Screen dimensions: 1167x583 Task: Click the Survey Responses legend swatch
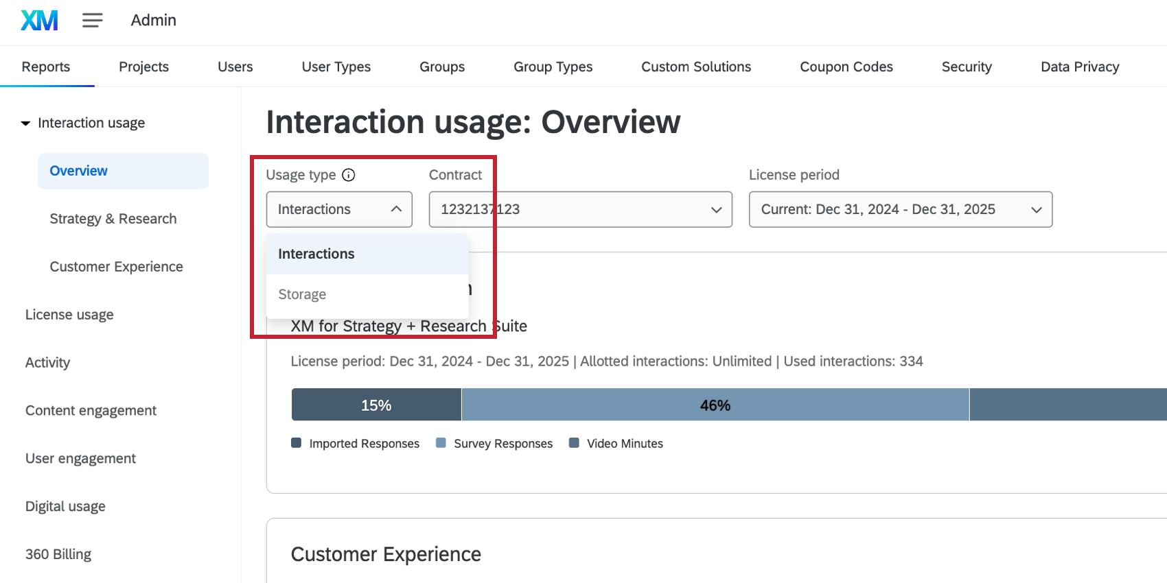click(x=441, y=443)
